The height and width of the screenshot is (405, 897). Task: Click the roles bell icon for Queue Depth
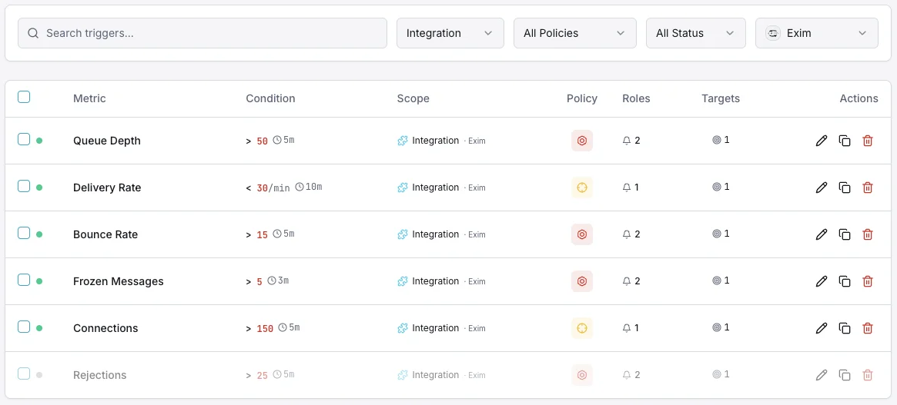[x=627, y=141]
